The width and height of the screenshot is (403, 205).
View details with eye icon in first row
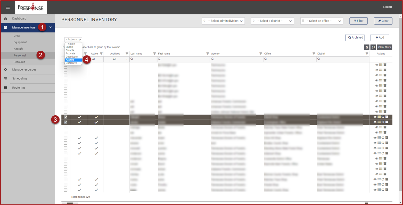click(x=377, y=65)
